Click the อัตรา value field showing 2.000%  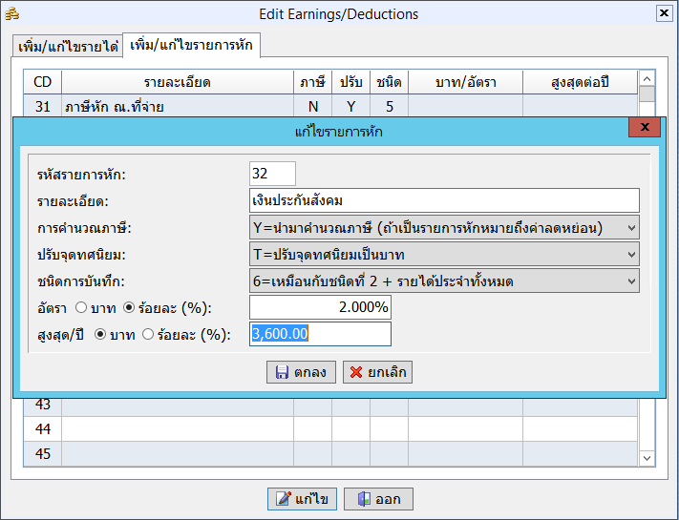(320, 307)
